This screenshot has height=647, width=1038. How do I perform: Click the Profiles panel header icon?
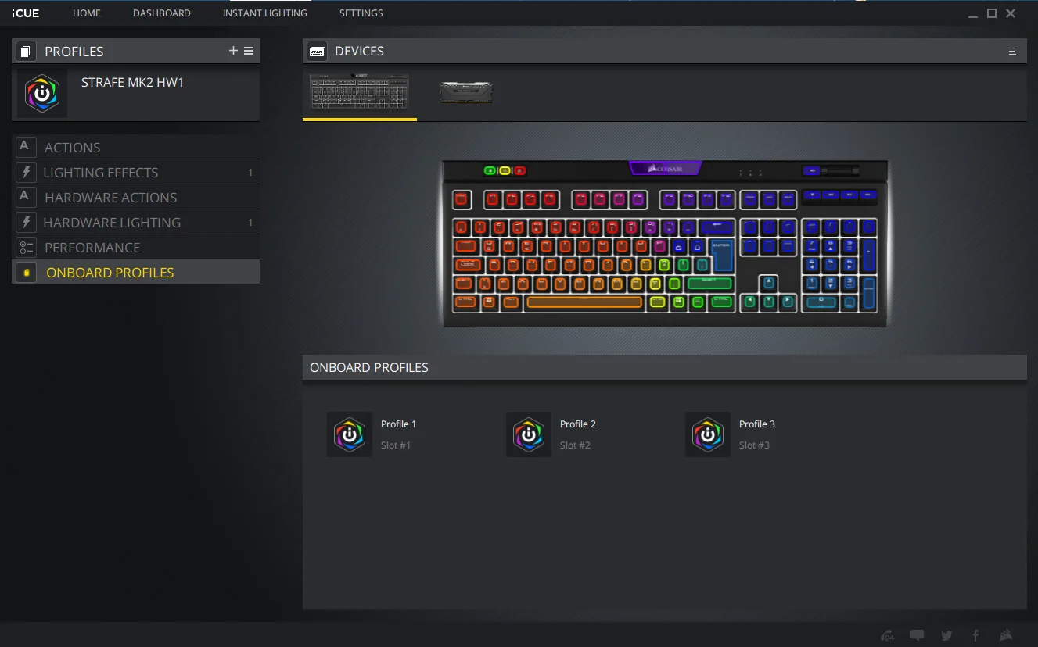pyautogui.click(x=27, y=52)
